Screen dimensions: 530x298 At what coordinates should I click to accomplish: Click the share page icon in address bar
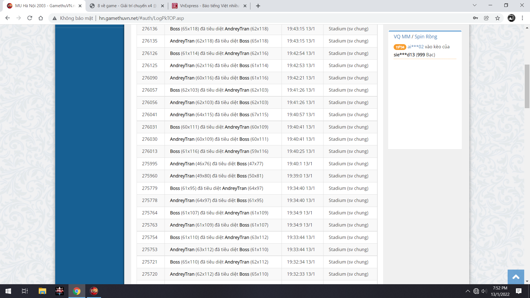[486, 18]
